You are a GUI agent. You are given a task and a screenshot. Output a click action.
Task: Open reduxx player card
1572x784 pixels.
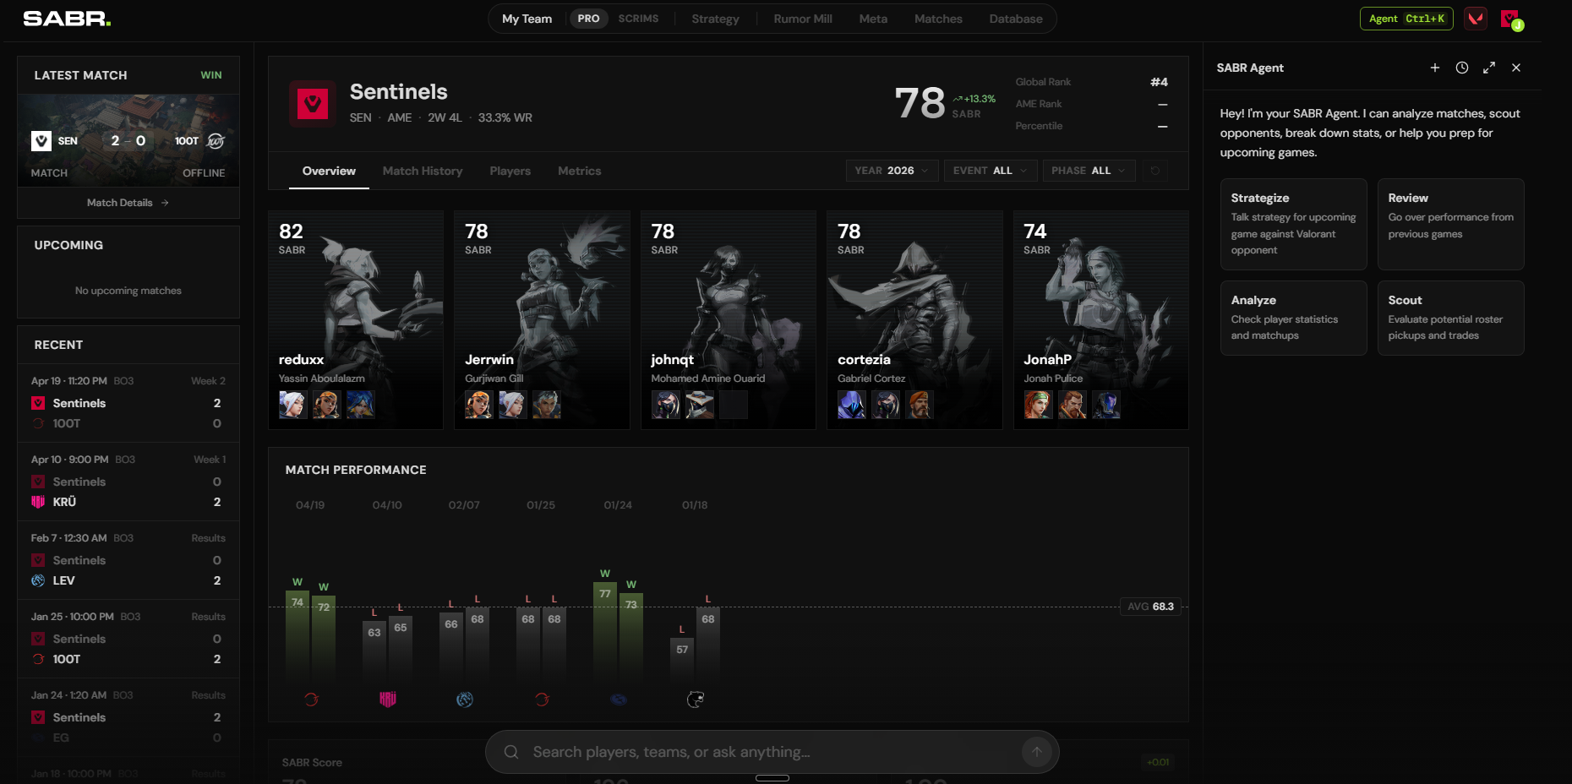coord(356,320)
